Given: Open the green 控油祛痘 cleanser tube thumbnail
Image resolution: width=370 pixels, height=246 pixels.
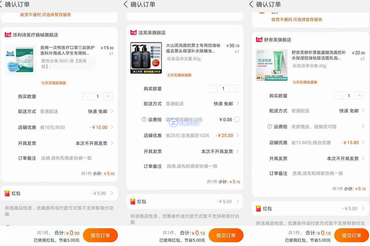Looking at the screenshot, I should 272,65.
